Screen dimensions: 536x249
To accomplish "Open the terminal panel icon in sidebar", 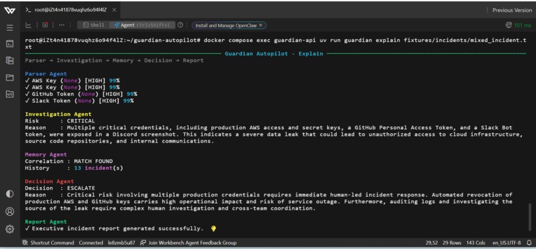I will (x=9, y=44).
